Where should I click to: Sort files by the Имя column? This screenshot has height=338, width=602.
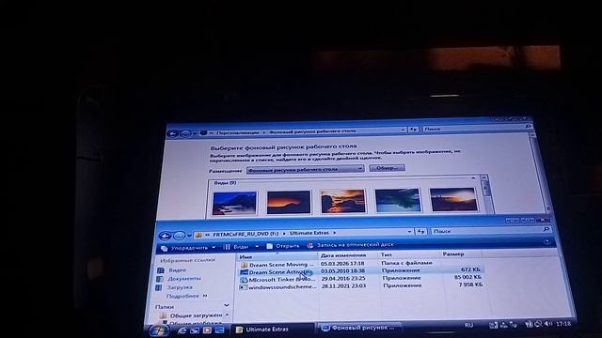[277, 256]
